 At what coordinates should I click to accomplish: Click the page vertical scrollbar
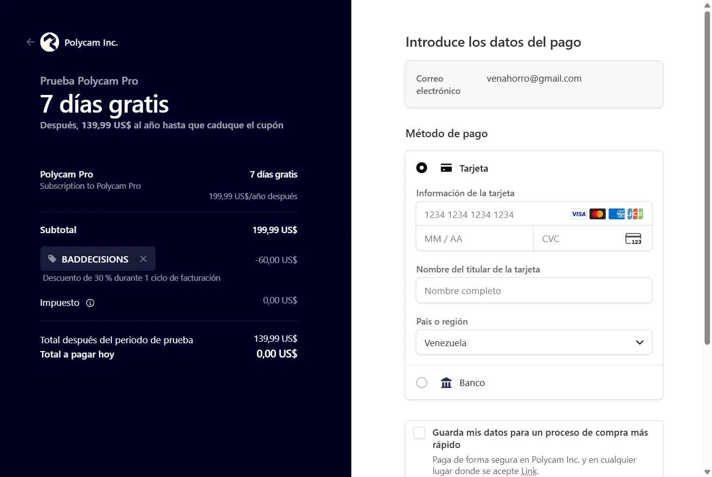(707, 177)
